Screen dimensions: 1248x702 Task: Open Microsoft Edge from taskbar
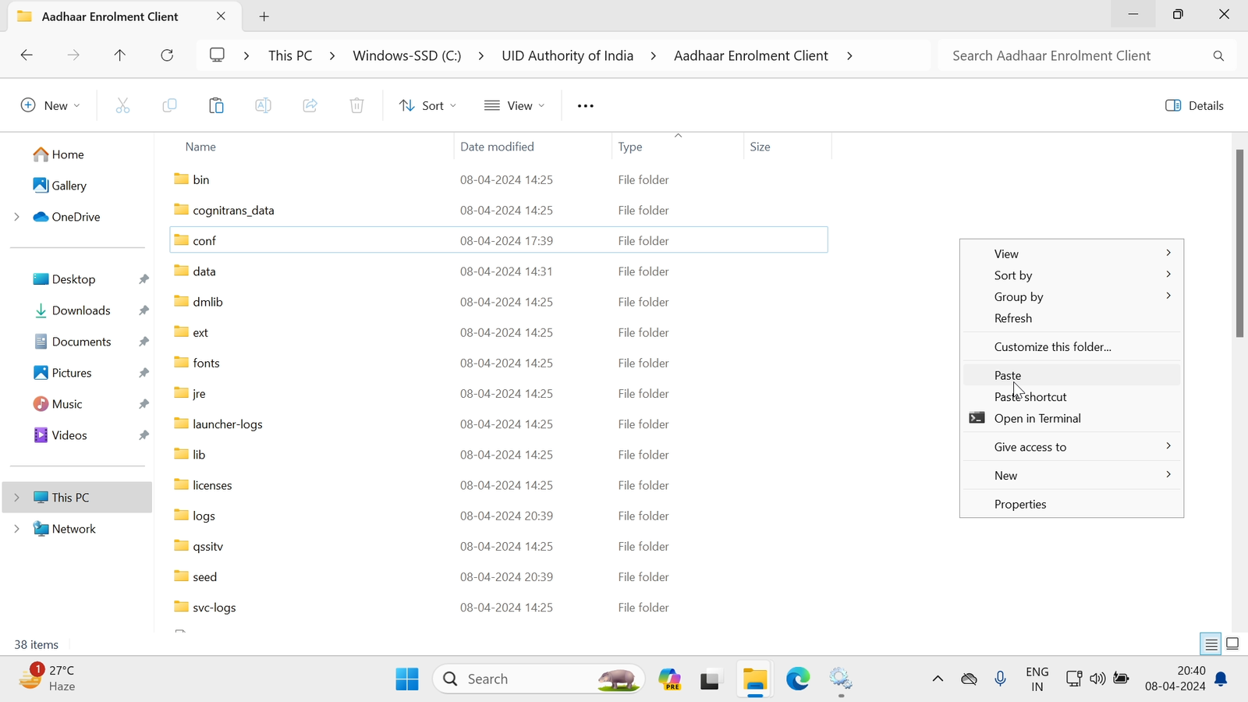(x=797, y=679)
